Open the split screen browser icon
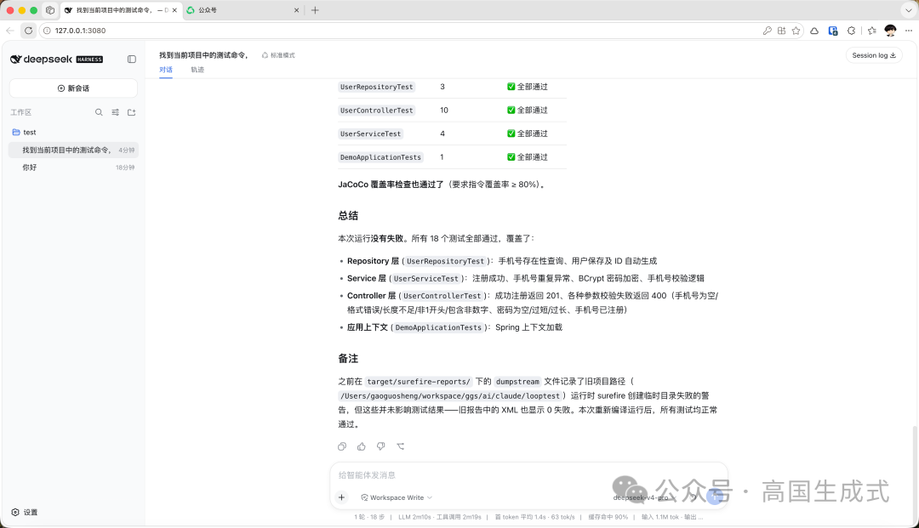This screenshot has height=528, width=919. 781,31
